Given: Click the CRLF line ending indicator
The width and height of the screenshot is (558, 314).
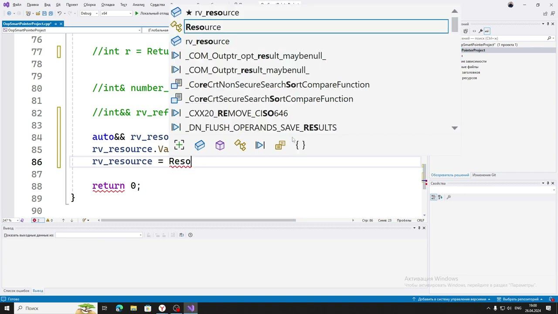Looking at the screenshot, I should (421, 220).
